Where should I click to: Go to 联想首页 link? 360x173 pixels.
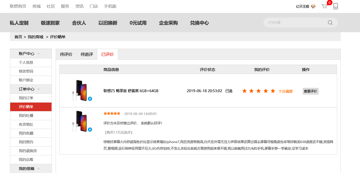tap(18, 6)
